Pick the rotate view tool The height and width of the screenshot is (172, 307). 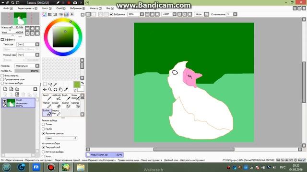pos(56,89)
